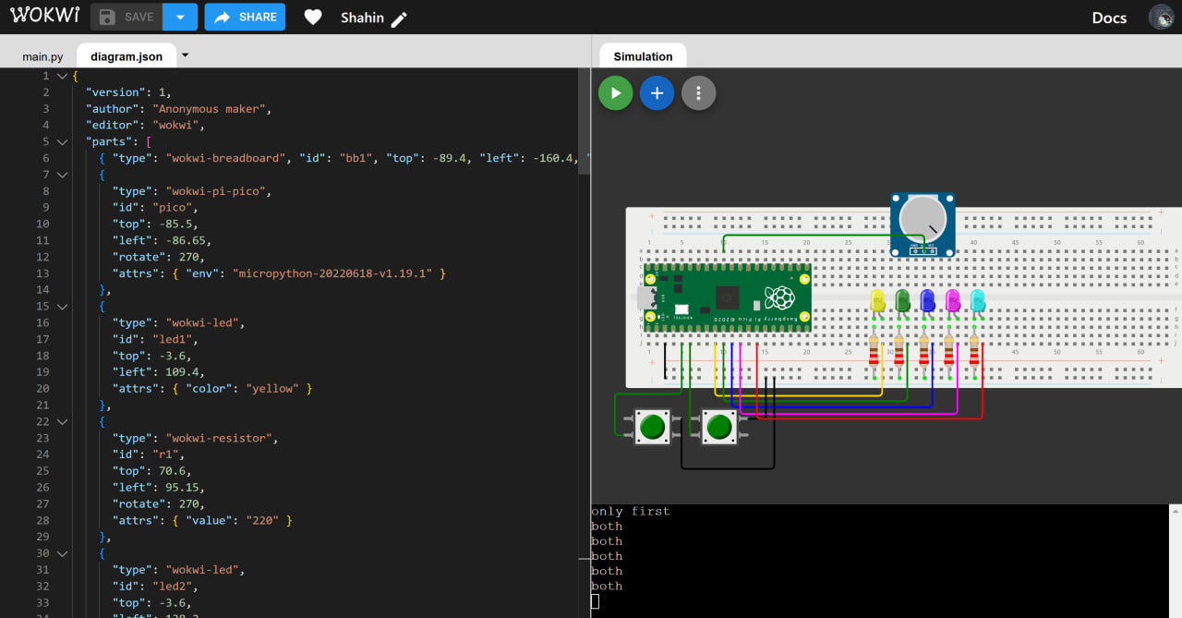Click the Shahin project title
1182x618 pixels.
tap(362, 18)
